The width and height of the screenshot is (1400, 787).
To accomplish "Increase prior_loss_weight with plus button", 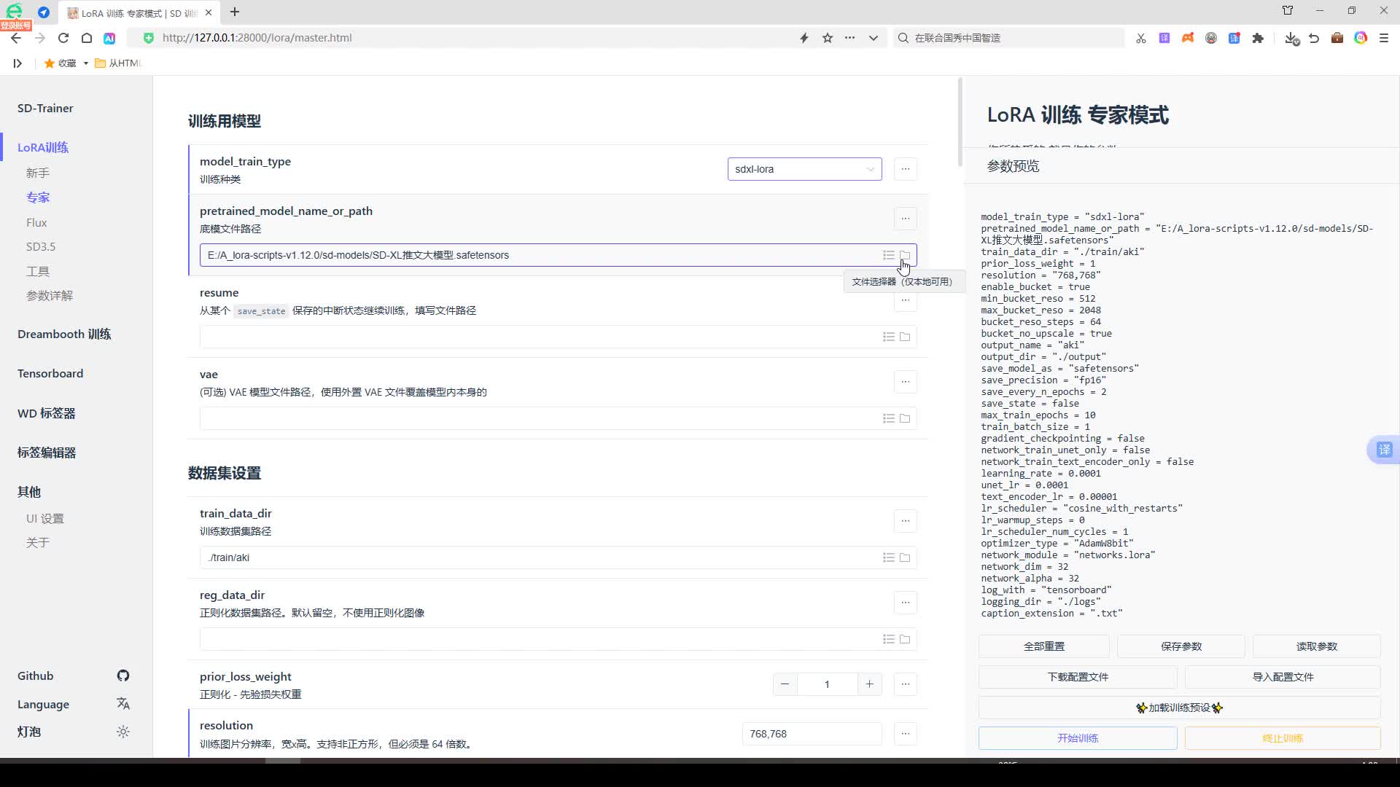I will [869, 684].
